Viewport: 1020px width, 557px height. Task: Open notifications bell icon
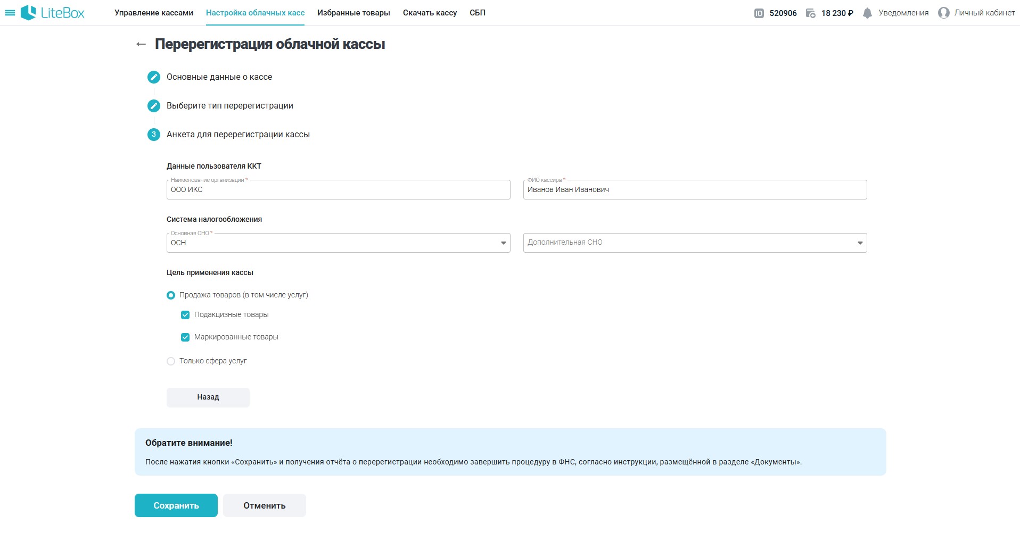pyautogui.click(x=867, y=13)
